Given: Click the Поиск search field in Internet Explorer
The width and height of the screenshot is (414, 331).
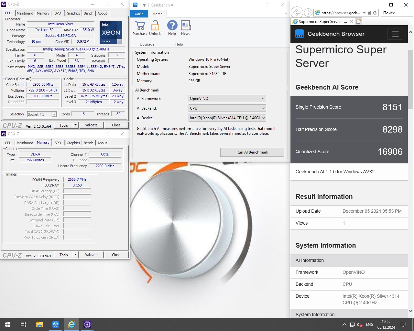Looking at the screenshot, I should point(397,13).
